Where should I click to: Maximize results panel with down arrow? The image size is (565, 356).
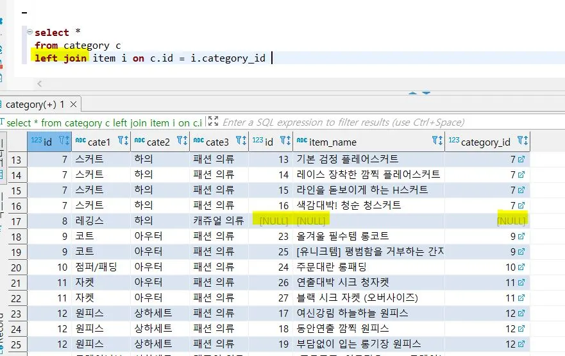[x=426, y=93]
